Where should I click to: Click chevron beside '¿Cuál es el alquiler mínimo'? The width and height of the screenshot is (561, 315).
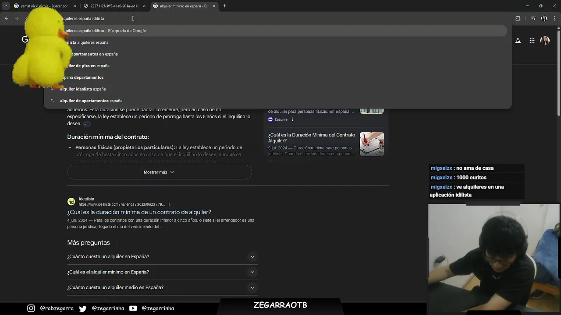pyautogui.click(x=252, y=272)
